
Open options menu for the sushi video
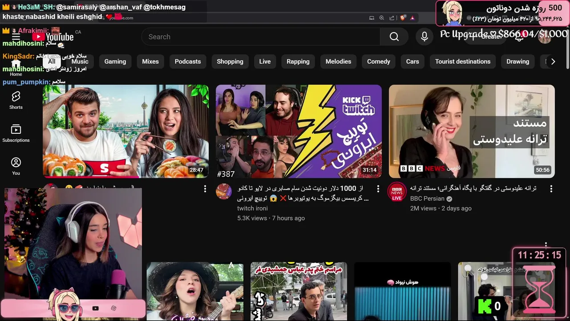coord(205,189)
